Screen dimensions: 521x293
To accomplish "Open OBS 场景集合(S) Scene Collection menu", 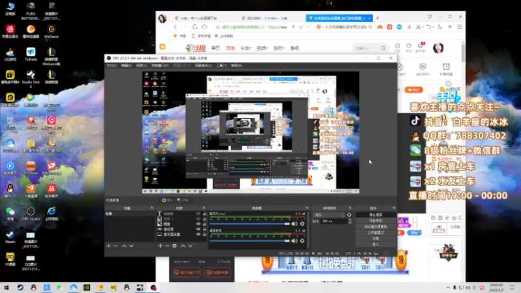I will point(203,66).
